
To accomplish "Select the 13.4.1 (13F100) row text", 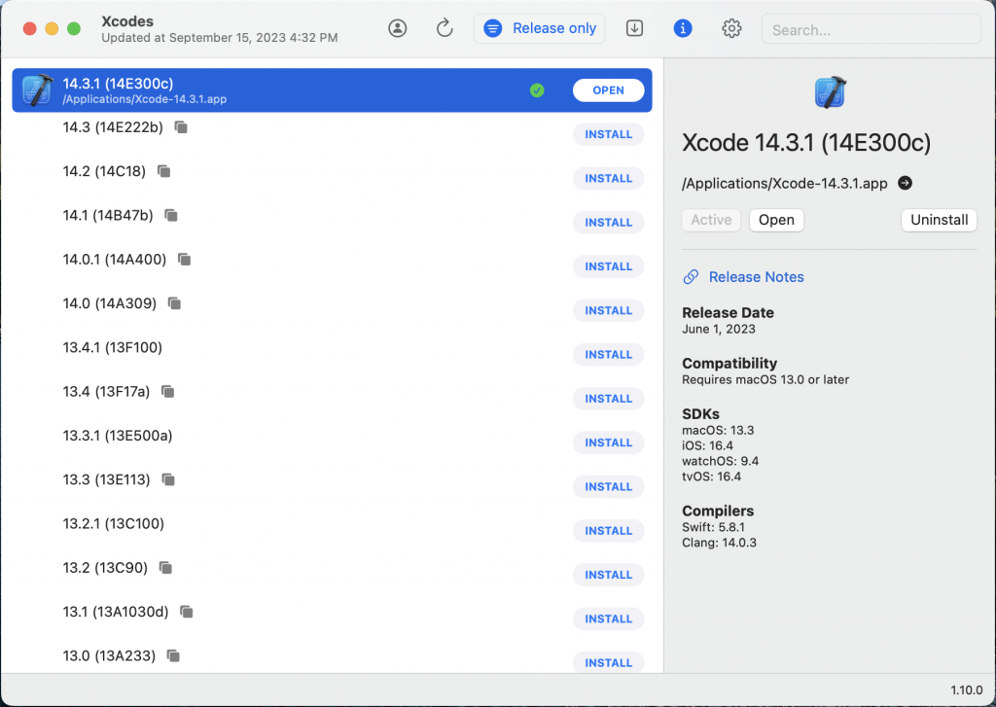I will tap(113, 347).
